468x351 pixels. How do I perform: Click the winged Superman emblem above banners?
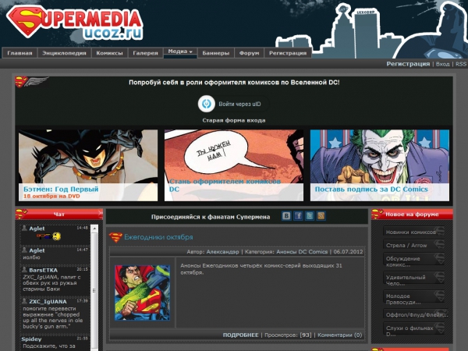coord(32,82)
